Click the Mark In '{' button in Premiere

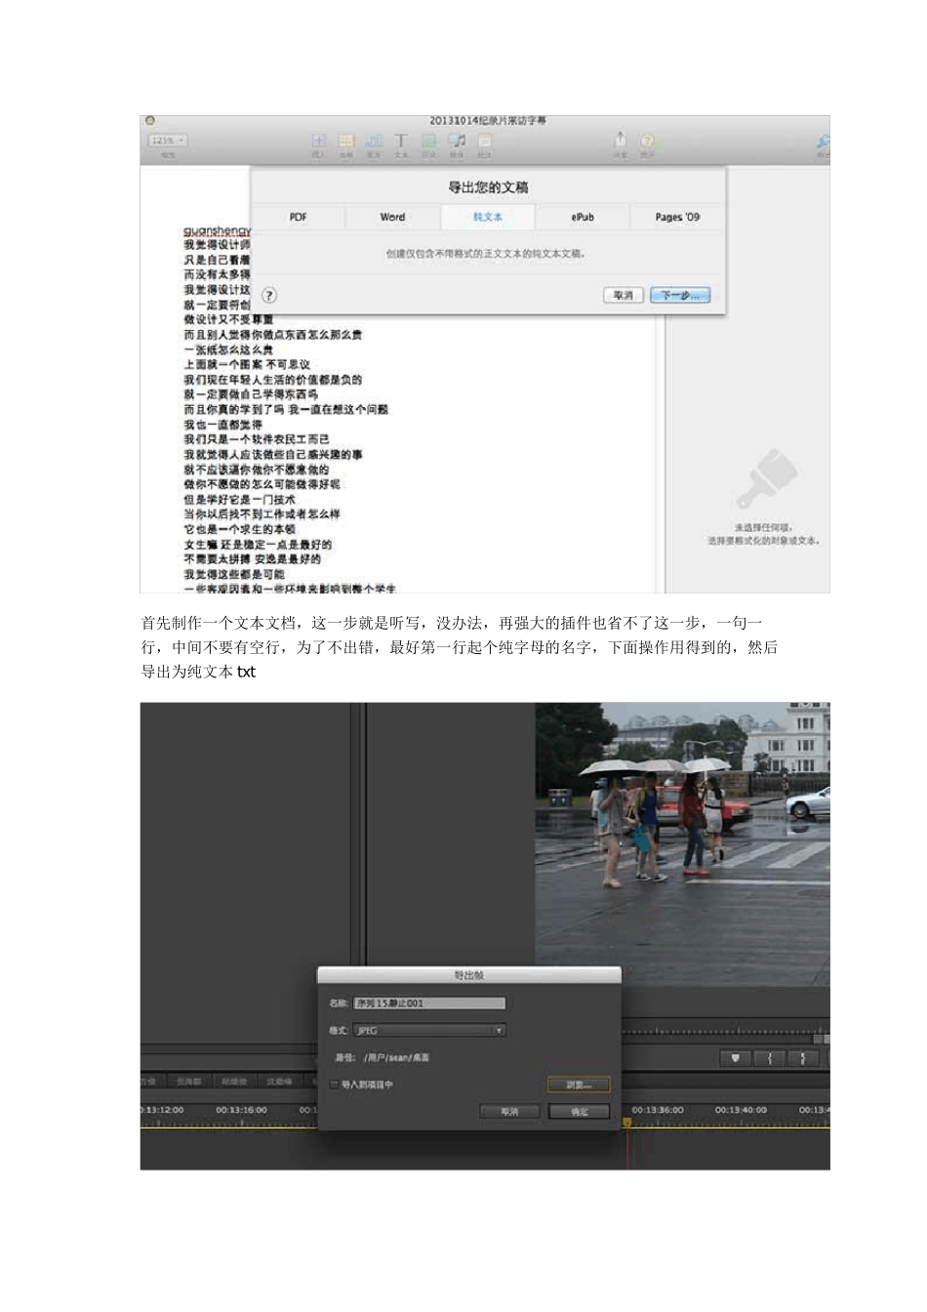click(770, 1058)
